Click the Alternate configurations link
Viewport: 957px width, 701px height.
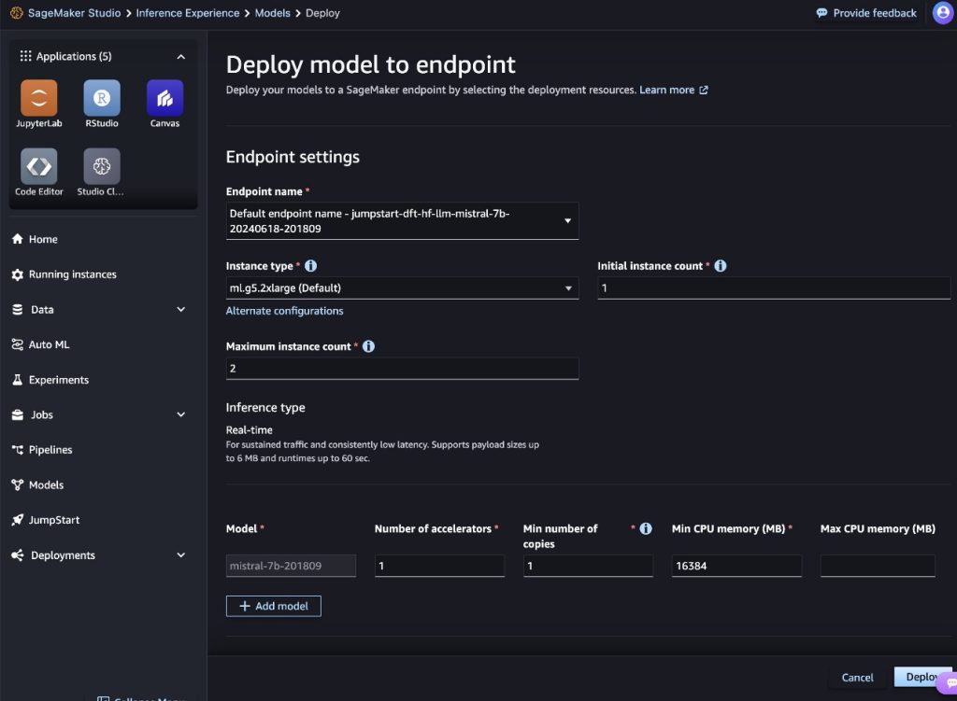click(284, 311)
